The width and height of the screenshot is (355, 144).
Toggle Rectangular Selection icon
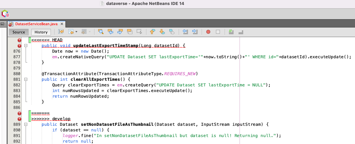pos(139,32)
